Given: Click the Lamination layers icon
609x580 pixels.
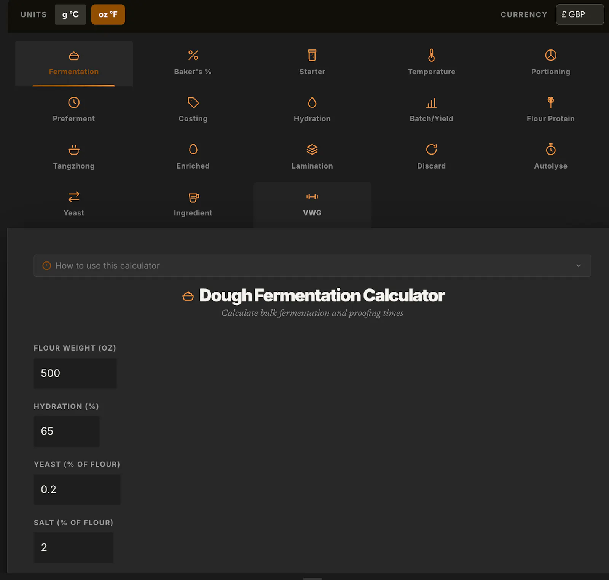Looking at the screenshot, I should 312,150.
